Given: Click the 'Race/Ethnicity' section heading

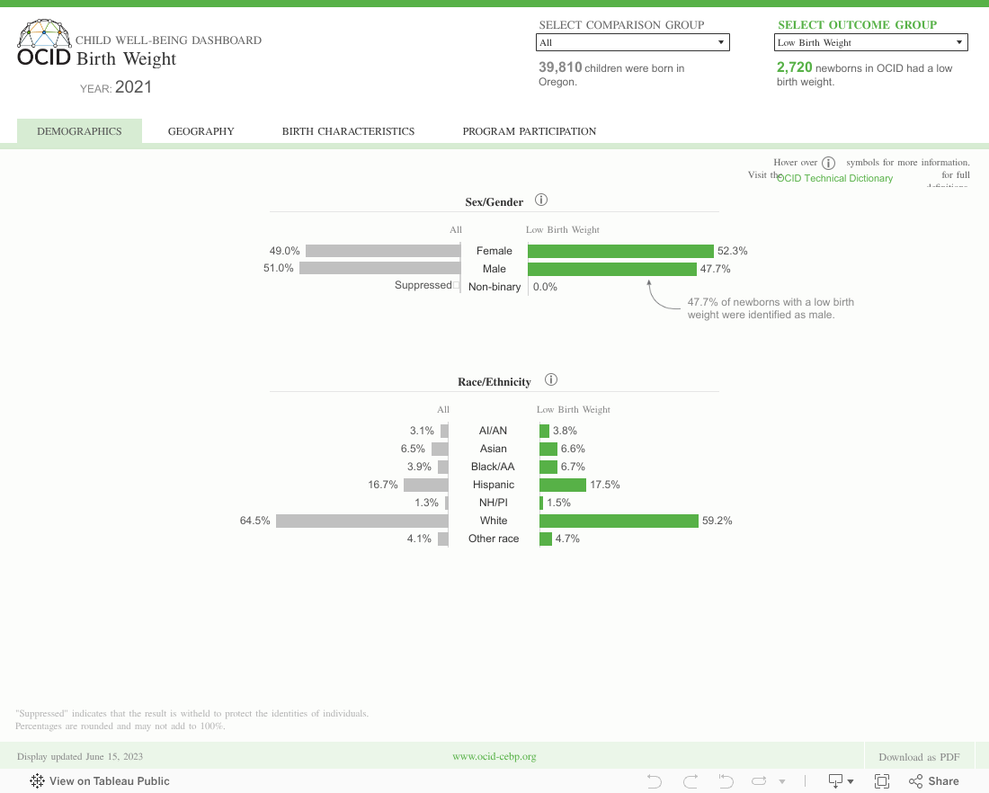Looking at the screenshot, I should [x=494, y=382].
